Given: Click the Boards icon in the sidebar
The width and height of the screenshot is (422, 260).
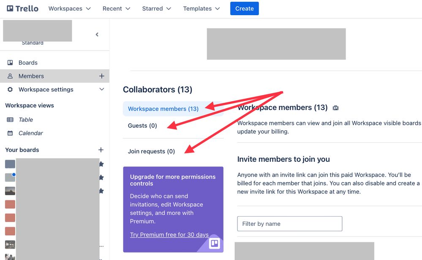Looking at the screenshot, I should (10, 63).
